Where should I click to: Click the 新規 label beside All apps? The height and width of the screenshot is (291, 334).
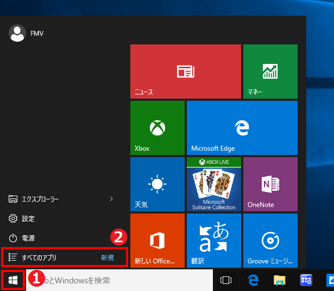108,257
